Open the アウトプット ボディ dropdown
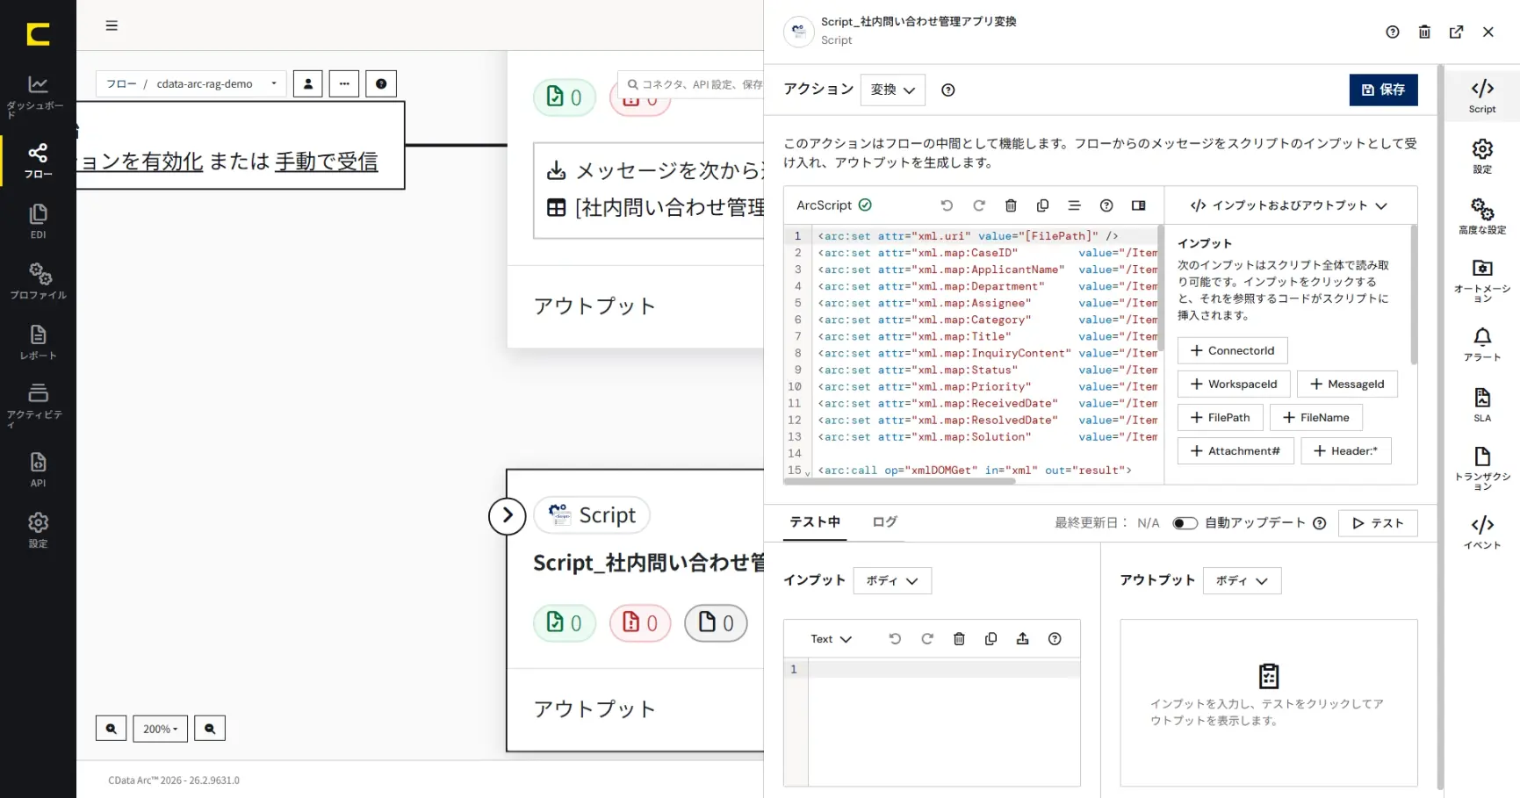The image size is (1520, 798). 1242,580
